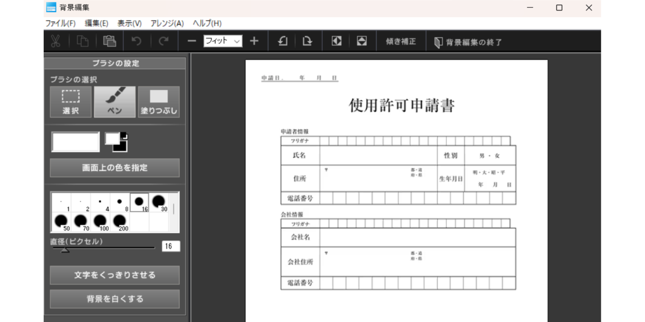Select the Cut tool icon

[x=55, y=41]
